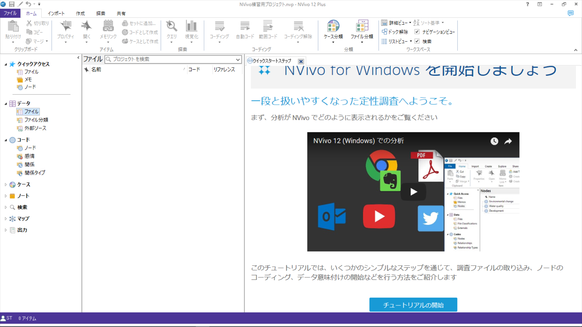Click the save icon in title bar
The width and height of the screenshot is (582, 327).
click(x=12, y=4)
